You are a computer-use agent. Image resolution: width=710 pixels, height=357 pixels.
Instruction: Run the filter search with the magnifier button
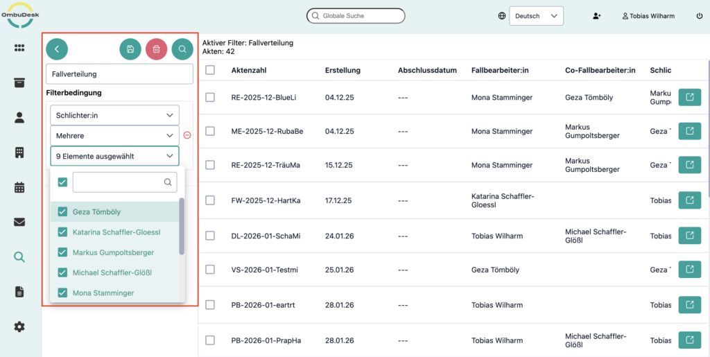182,49
